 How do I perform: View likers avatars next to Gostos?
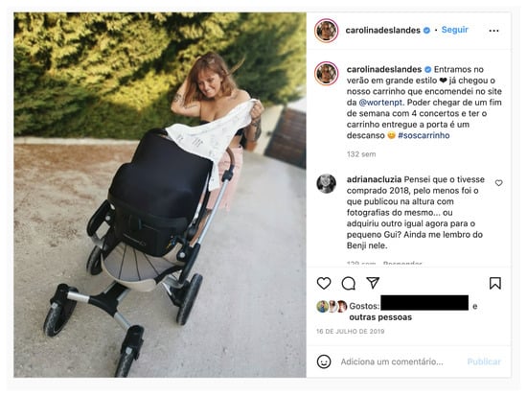click(332, 306)
